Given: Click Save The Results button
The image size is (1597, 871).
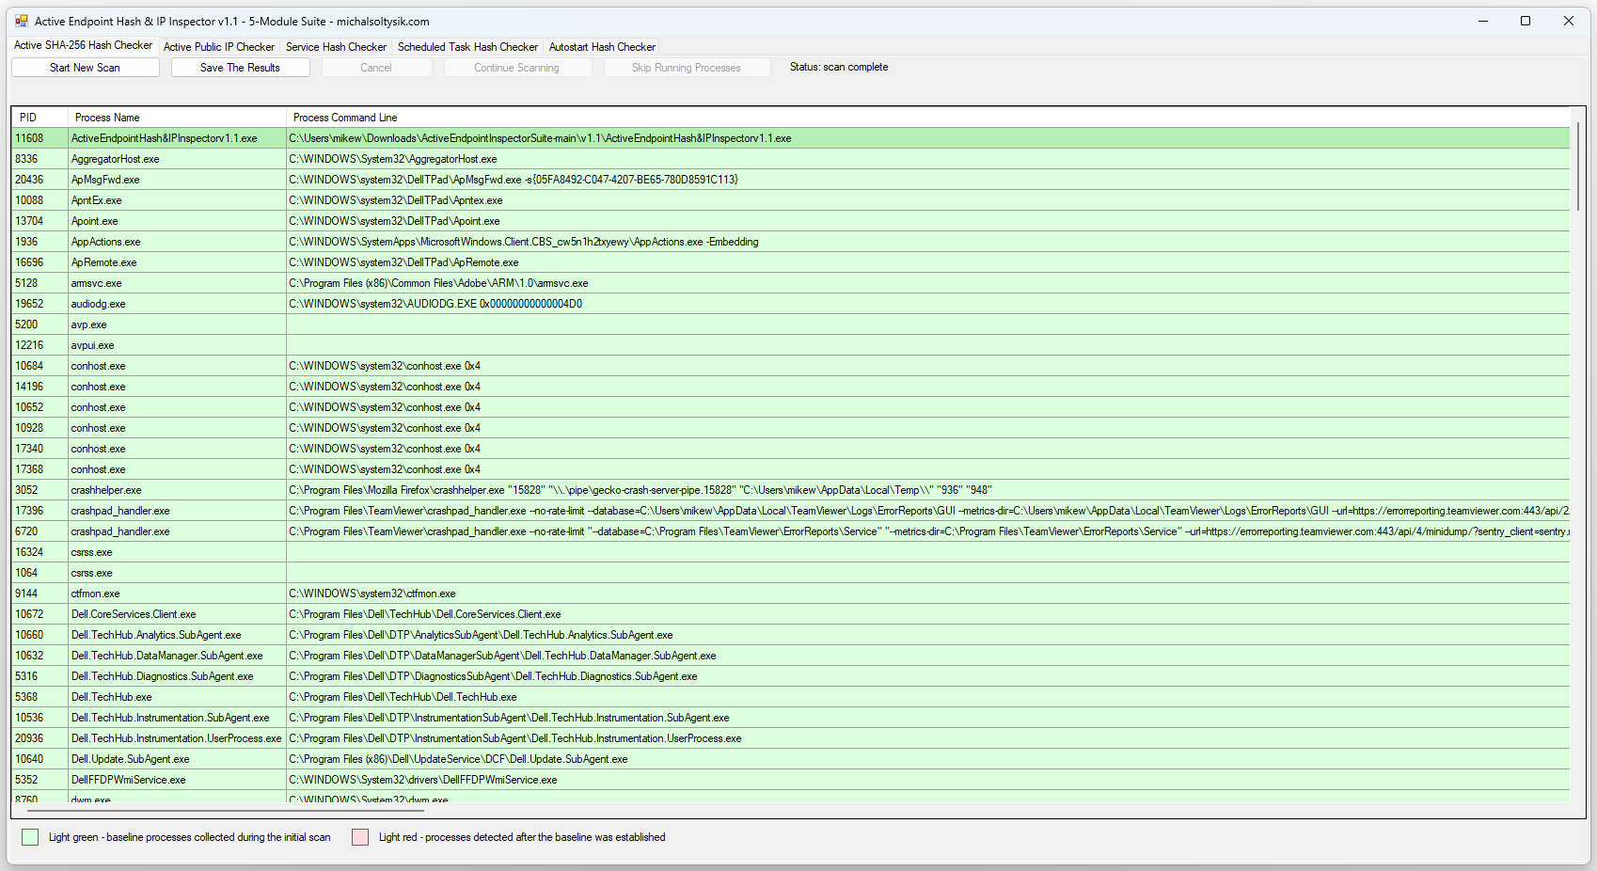Looking at the screenshot, I should click(240, 68).
